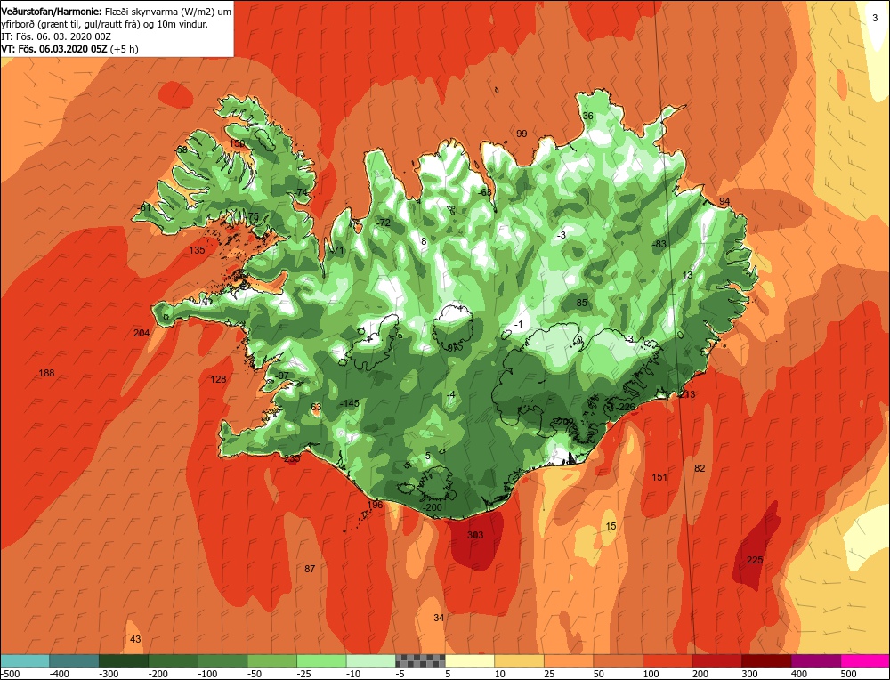
Task: Select the legend swatch between -200 and -100
Action: pos(174,660)
